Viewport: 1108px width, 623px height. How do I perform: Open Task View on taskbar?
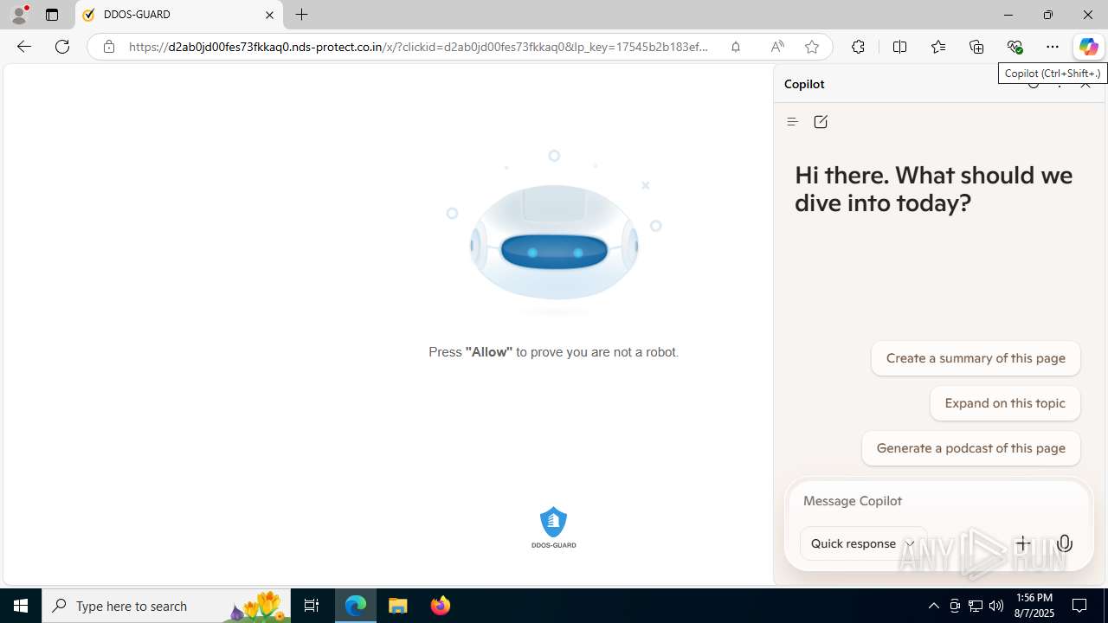[x=312, y=606]
